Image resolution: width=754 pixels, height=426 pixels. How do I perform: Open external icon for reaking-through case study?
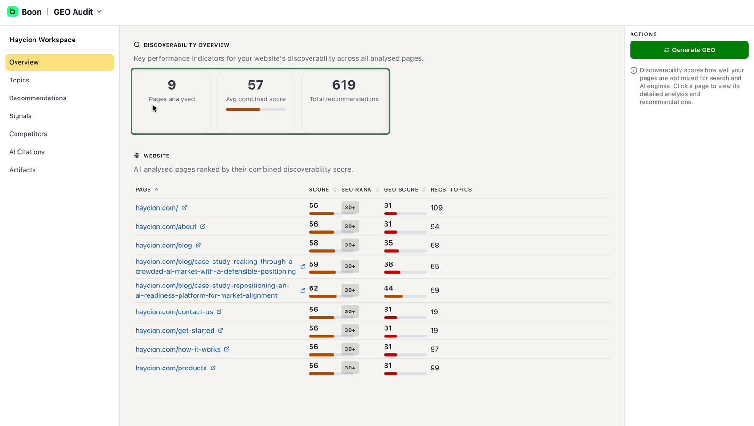[303, 267]
